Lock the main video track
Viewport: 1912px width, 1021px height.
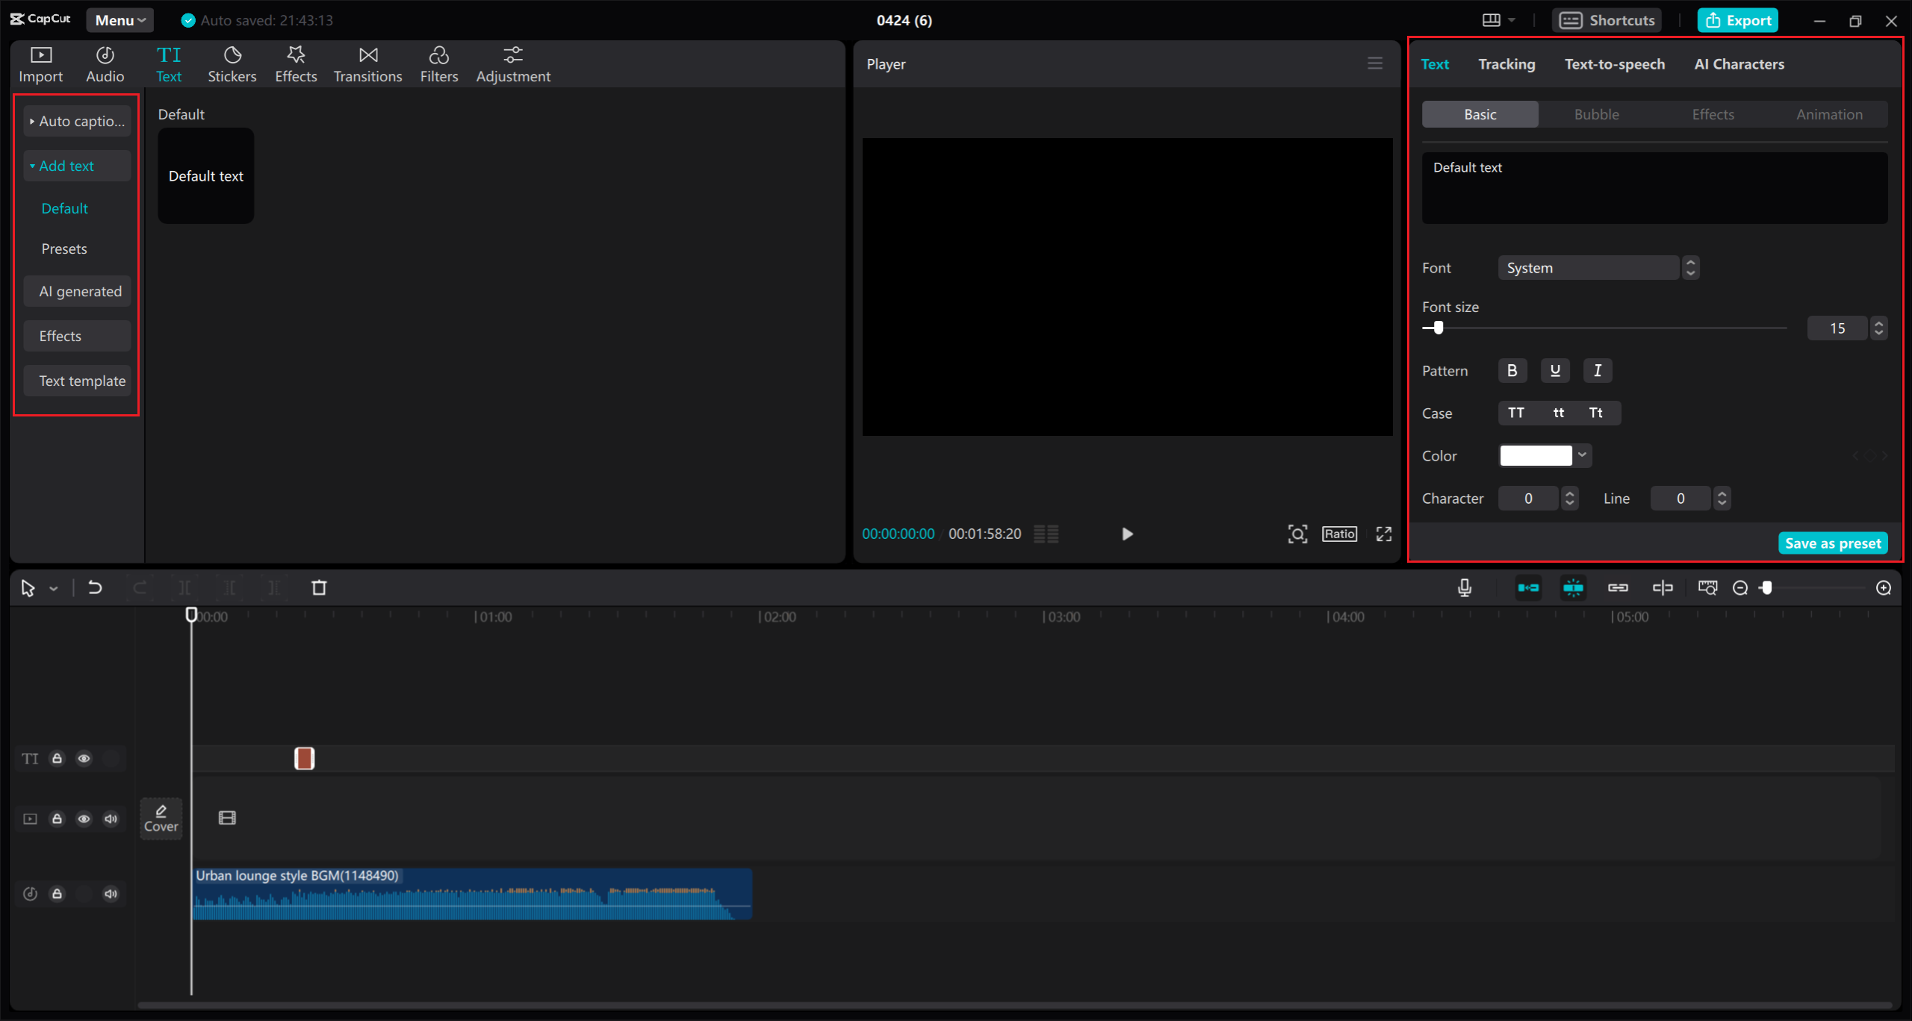coord(57,819)
